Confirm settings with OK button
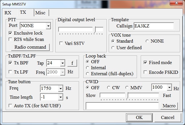Image resolution: width=185 pixels, height=125 pixels. click(x=139, y=118)
